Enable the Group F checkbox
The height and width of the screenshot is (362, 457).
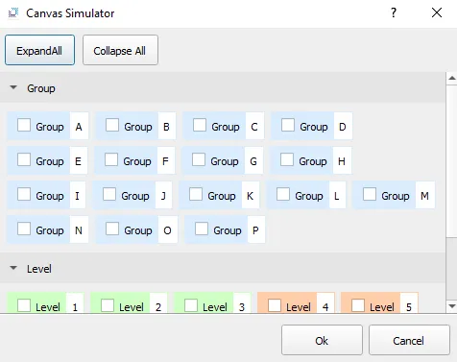[111, 159]
